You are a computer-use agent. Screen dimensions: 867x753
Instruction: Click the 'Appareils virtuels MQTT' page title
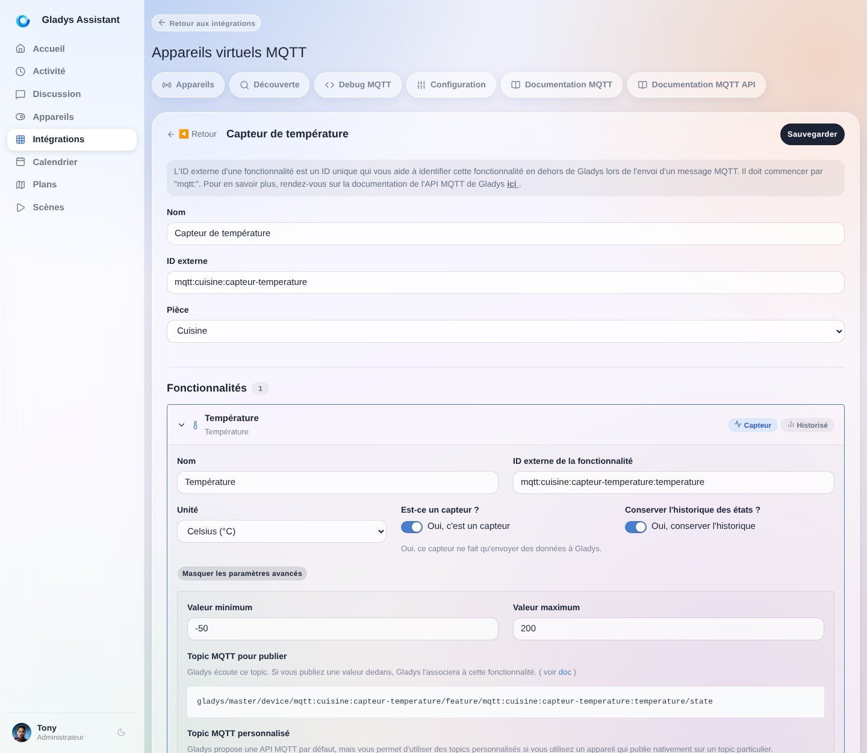229,52
